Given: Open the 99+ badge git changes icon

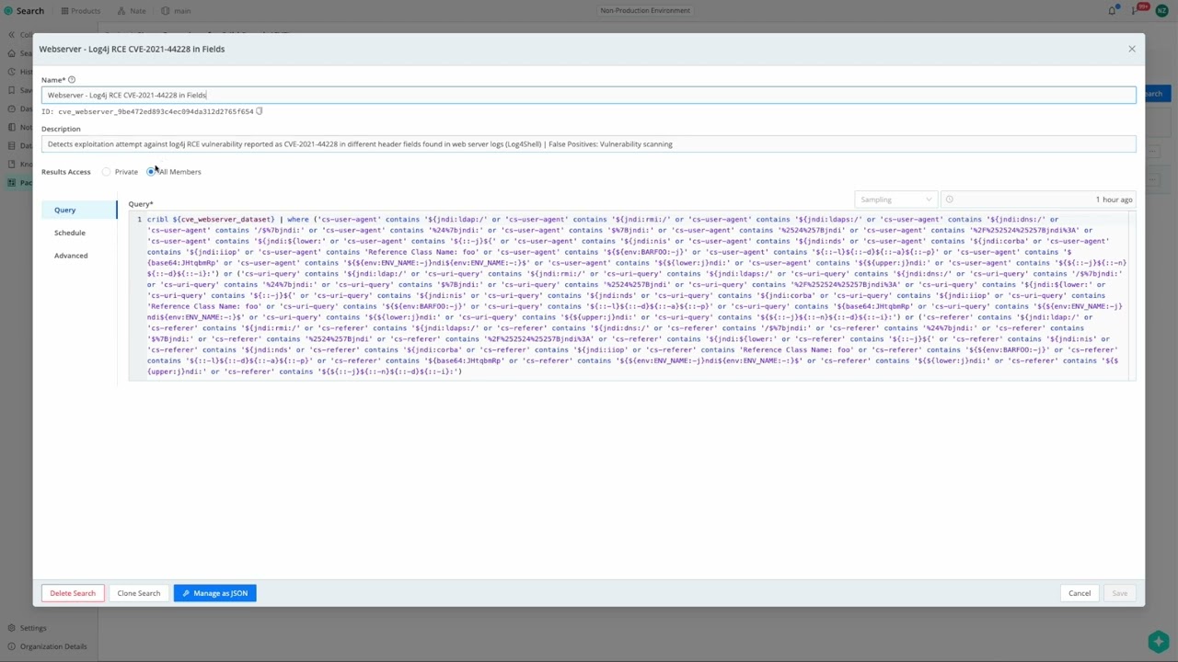Looking at the screenshot, I should [1140, 9].
